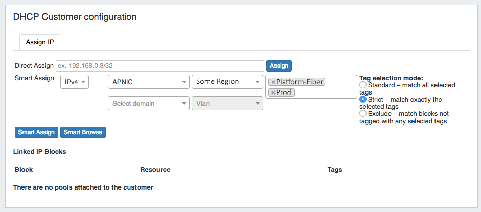481x212 pixels.
Task: Click the Smart Browse button
Action: point(83,132)
